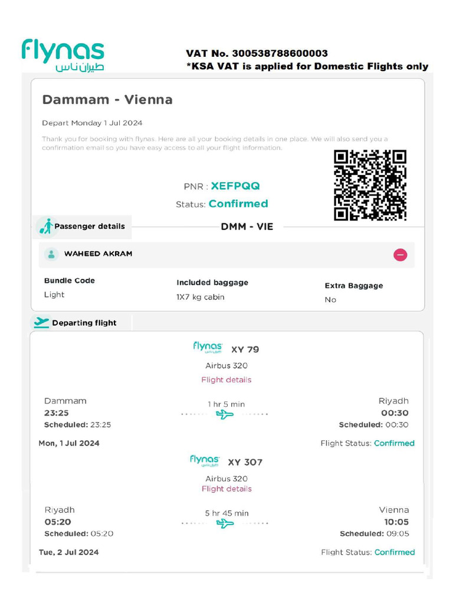Click the passenger avatar icon beside WAHEED AKRAM
Screen dimensions: 453x605
click(51, 254)
